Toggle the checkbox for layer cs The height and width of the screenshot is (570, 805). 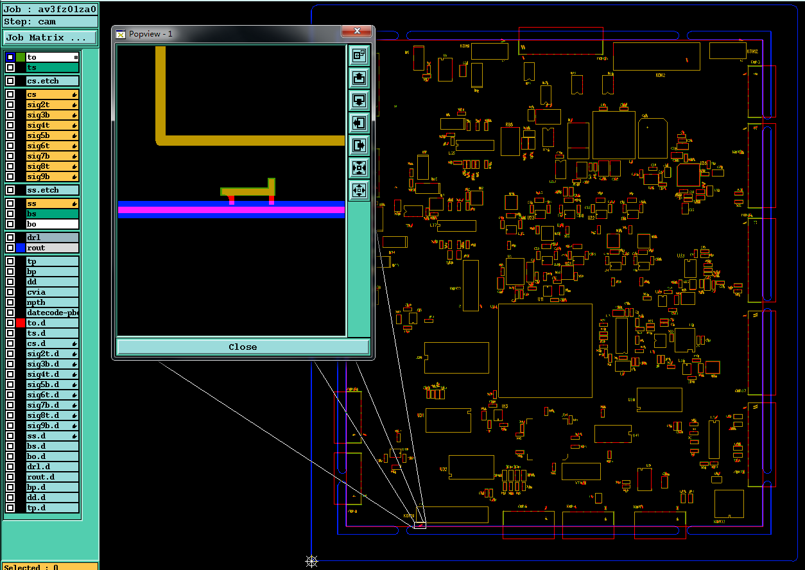10,94
